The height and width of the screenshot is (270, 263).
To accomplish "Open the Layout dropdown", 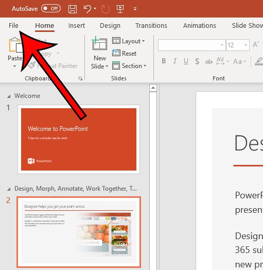I will tap(128, 41).
